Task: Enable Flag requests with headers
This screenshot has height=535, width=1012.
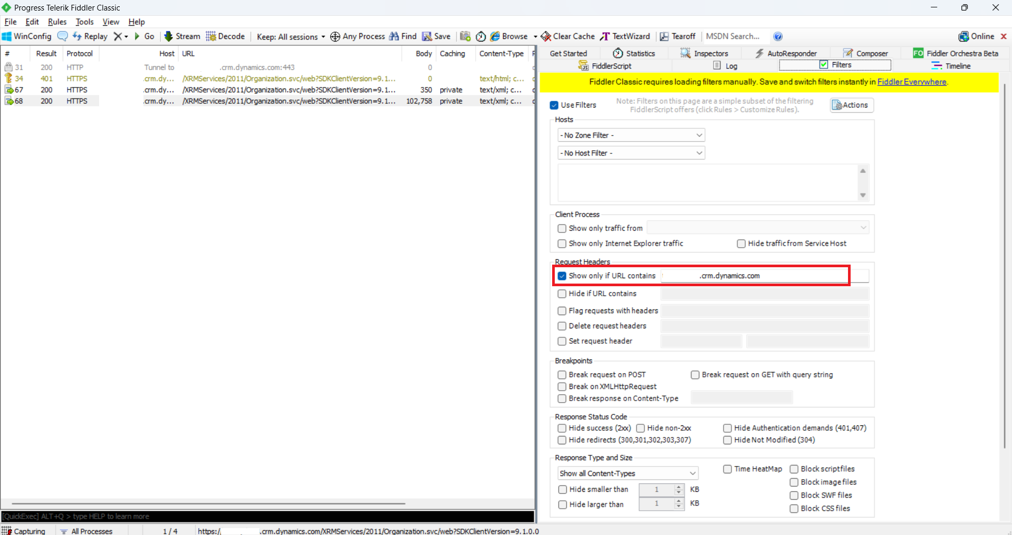Action: click(x=562, y=311)
